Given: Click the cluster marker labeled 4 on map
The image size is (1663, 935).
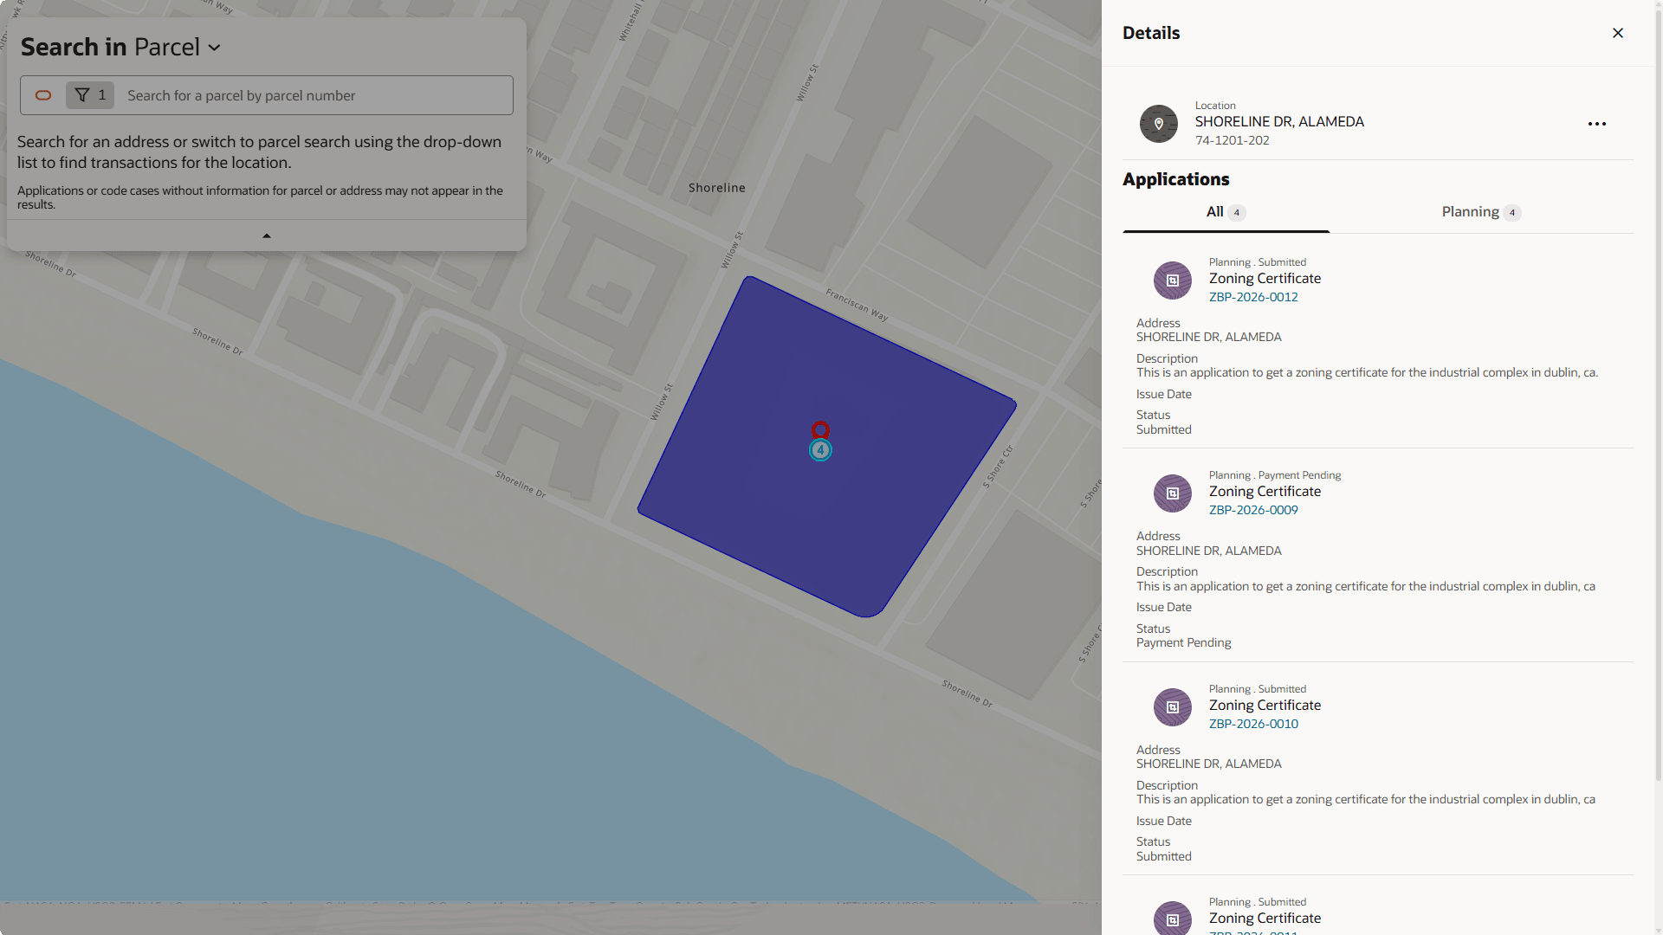Looking at the screenshot, I should (x=820, y=450).
